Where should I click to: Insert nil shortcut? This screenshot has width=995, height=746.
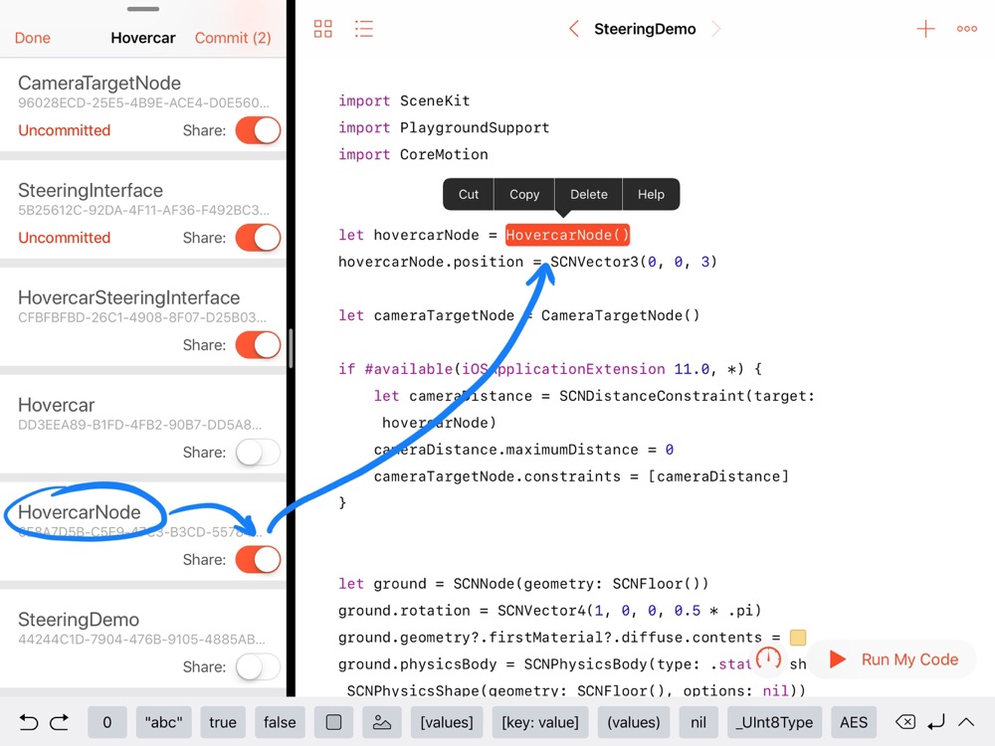pos(698,722)
